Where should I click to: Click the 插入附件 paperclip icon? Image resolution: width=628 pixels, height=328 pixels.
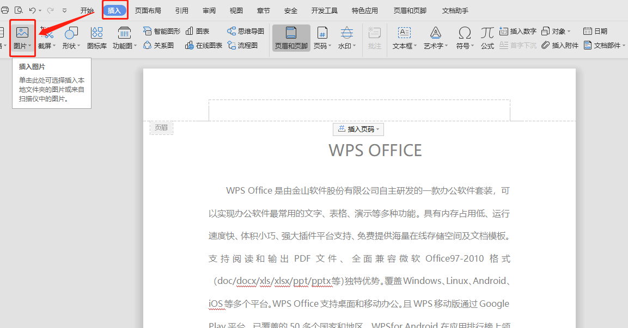click(545, 46)
